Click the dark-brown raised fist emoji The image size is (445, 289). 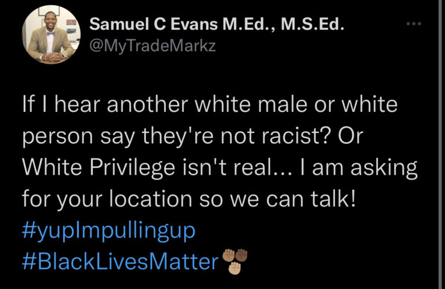[x=241, y=255]
